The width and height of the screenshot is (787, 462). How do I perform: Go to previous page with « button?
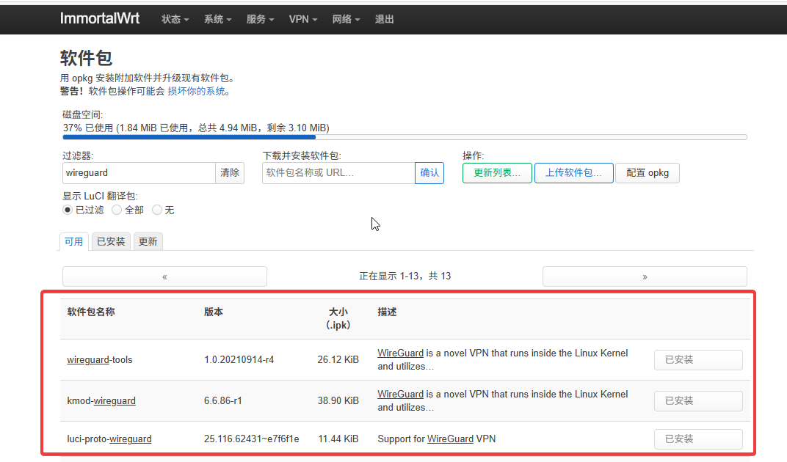click(164, 276)
